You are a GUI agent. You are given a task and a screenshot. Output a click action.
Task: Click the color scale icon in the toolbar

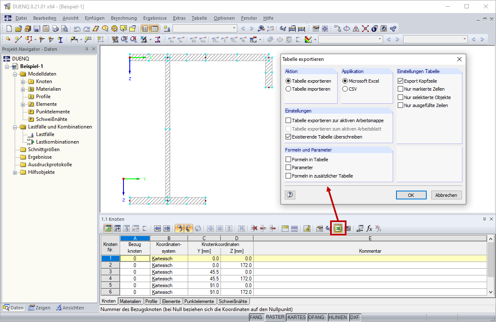tap(307, 39)
